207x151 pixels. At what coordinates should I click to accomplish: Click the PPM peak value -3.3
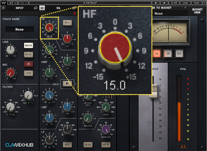(183, 146)
